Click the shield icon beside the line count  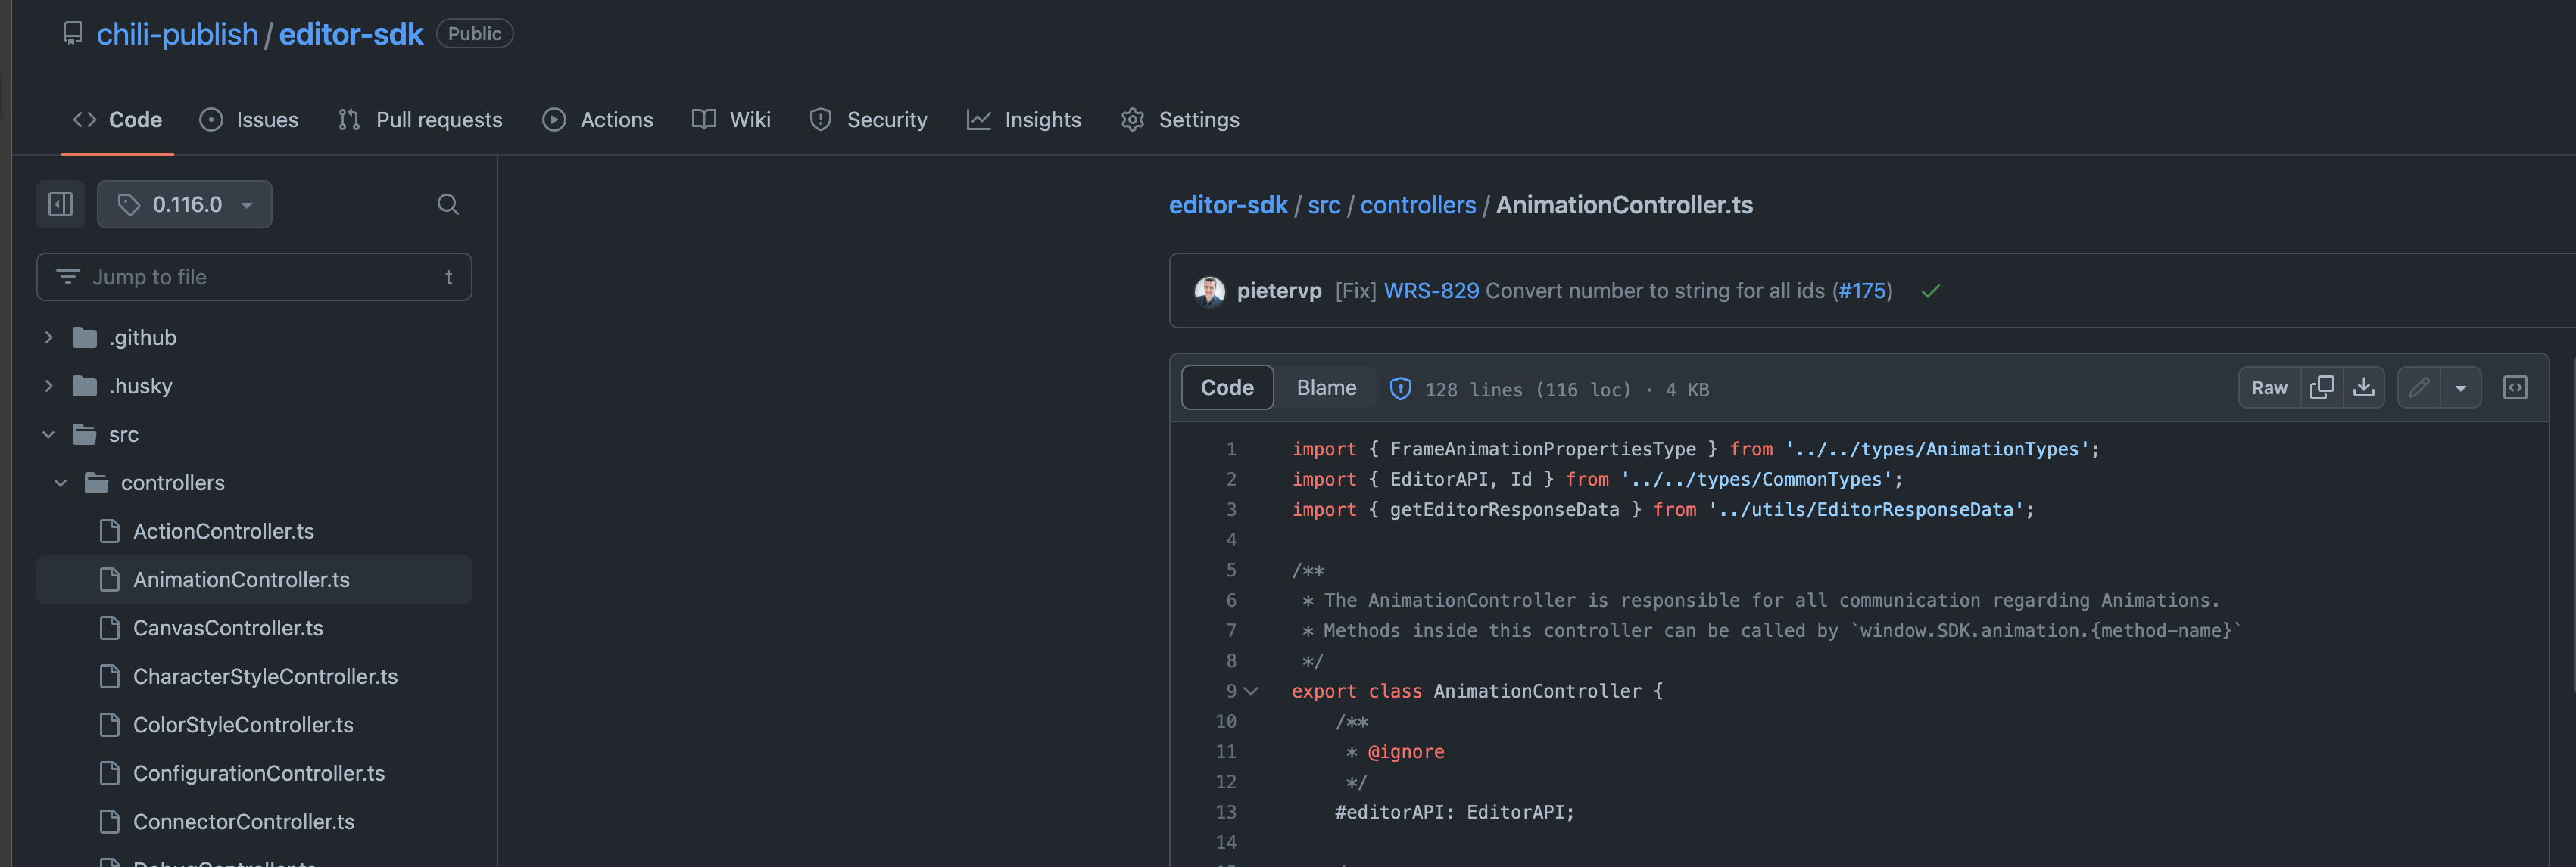point(1400,389)
